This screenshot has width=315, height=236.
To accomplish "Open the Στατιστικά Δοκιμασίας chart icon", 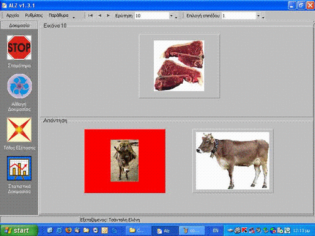I will [x=19, y=168].
